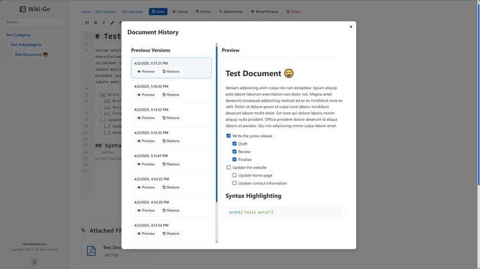Click the Home breadcrumb link

(x=86, y=11)
